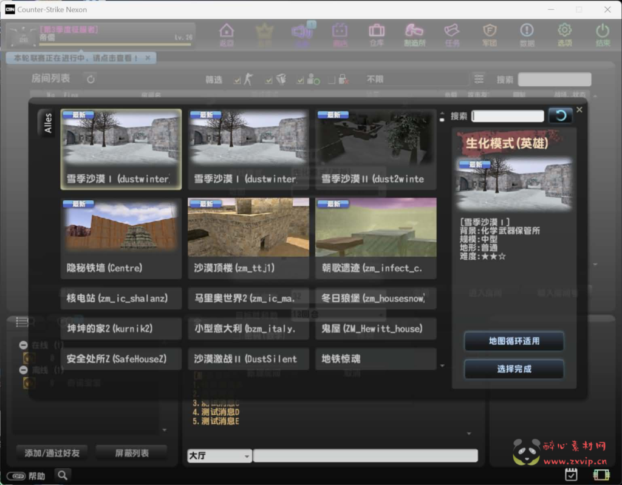Open the megaphone announcements icon
622x485 pixels.
pos(302,35)
